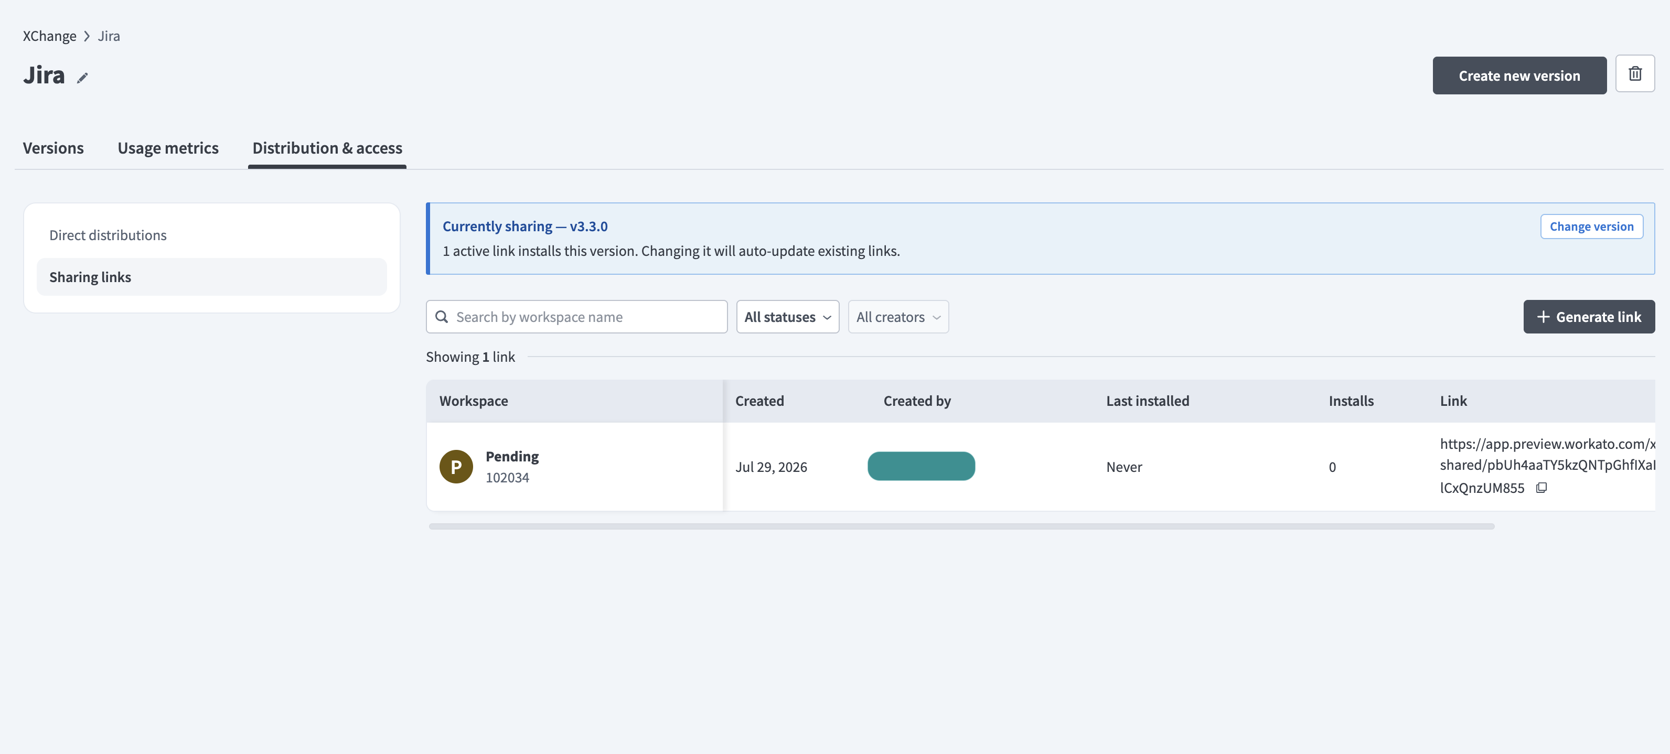The width and height of the screenshot is (1670, 754).
Task: Click the Installs count 0
Action: (x=1332, y=467)
